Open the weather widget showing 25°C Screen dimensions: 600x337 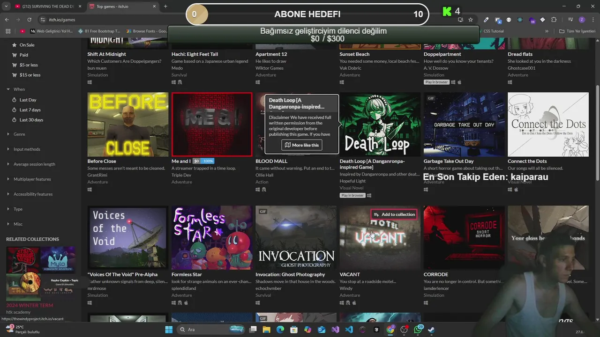pyautogui.click(x=22, y=330)
